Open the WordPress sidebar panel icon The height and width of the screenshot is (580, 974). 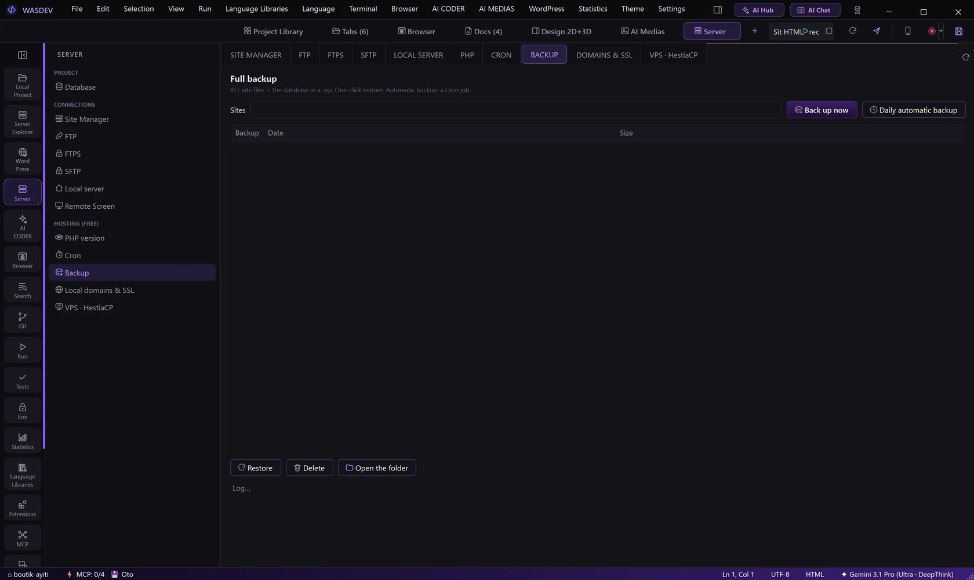click(23, 159)
